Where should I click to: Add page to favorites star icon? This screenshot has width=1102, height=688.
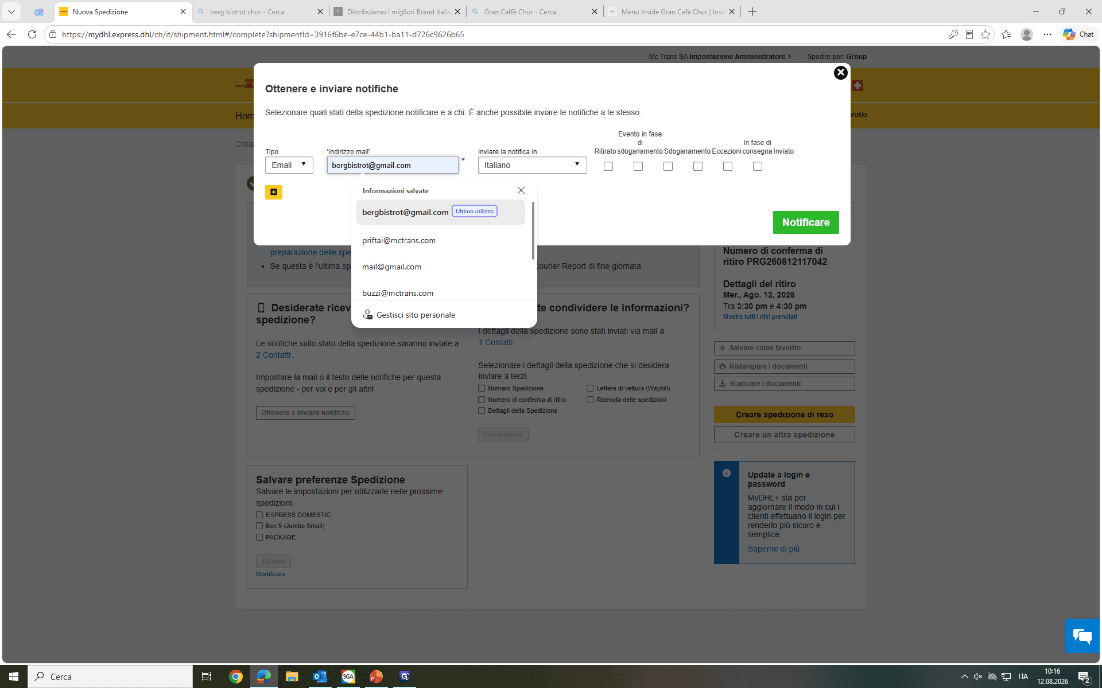985,34
